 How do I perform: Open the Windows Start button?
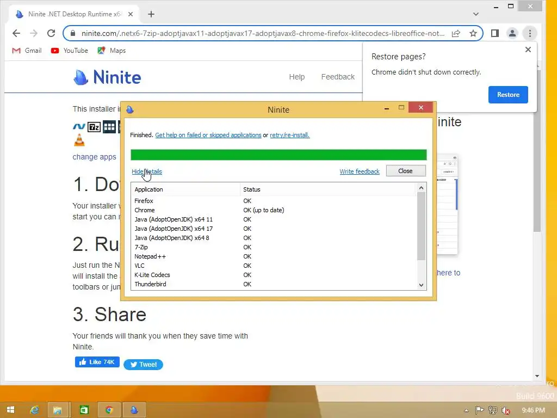(11, 410)
